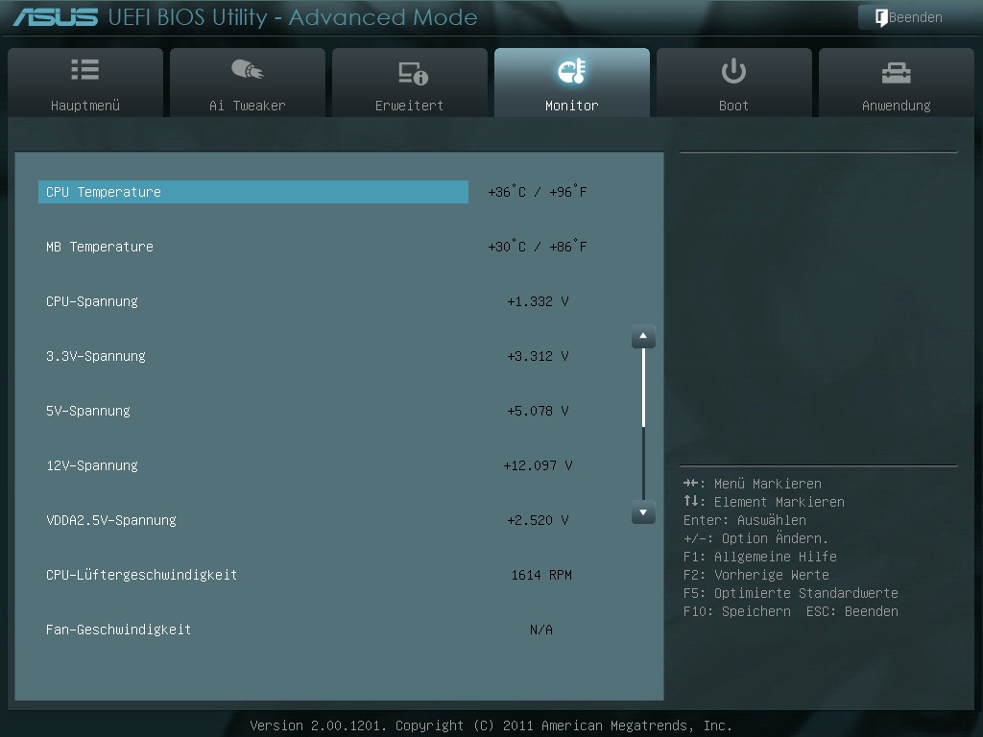Click the 'Element Markieren' help line

pyautogui.click(x=764, y=502)
